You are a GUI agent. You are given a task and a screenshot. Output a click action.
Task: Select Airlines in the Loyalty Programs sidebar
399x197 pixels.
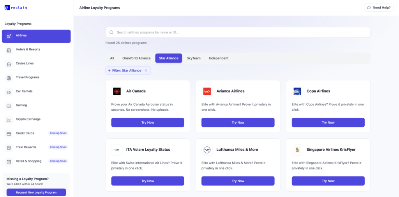tap(36, 36)
